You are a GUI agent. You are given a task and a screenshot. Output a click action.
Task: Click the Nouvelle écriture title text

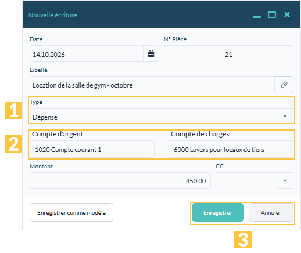point(53,15)
